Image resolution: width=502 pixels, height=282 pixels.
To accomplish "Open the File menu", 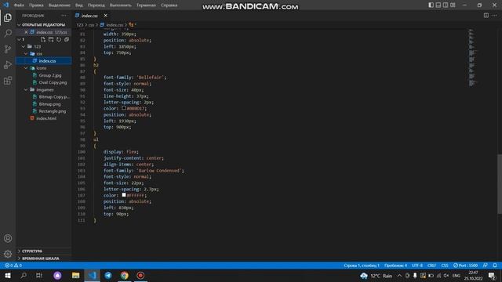I will pos(19,5).
